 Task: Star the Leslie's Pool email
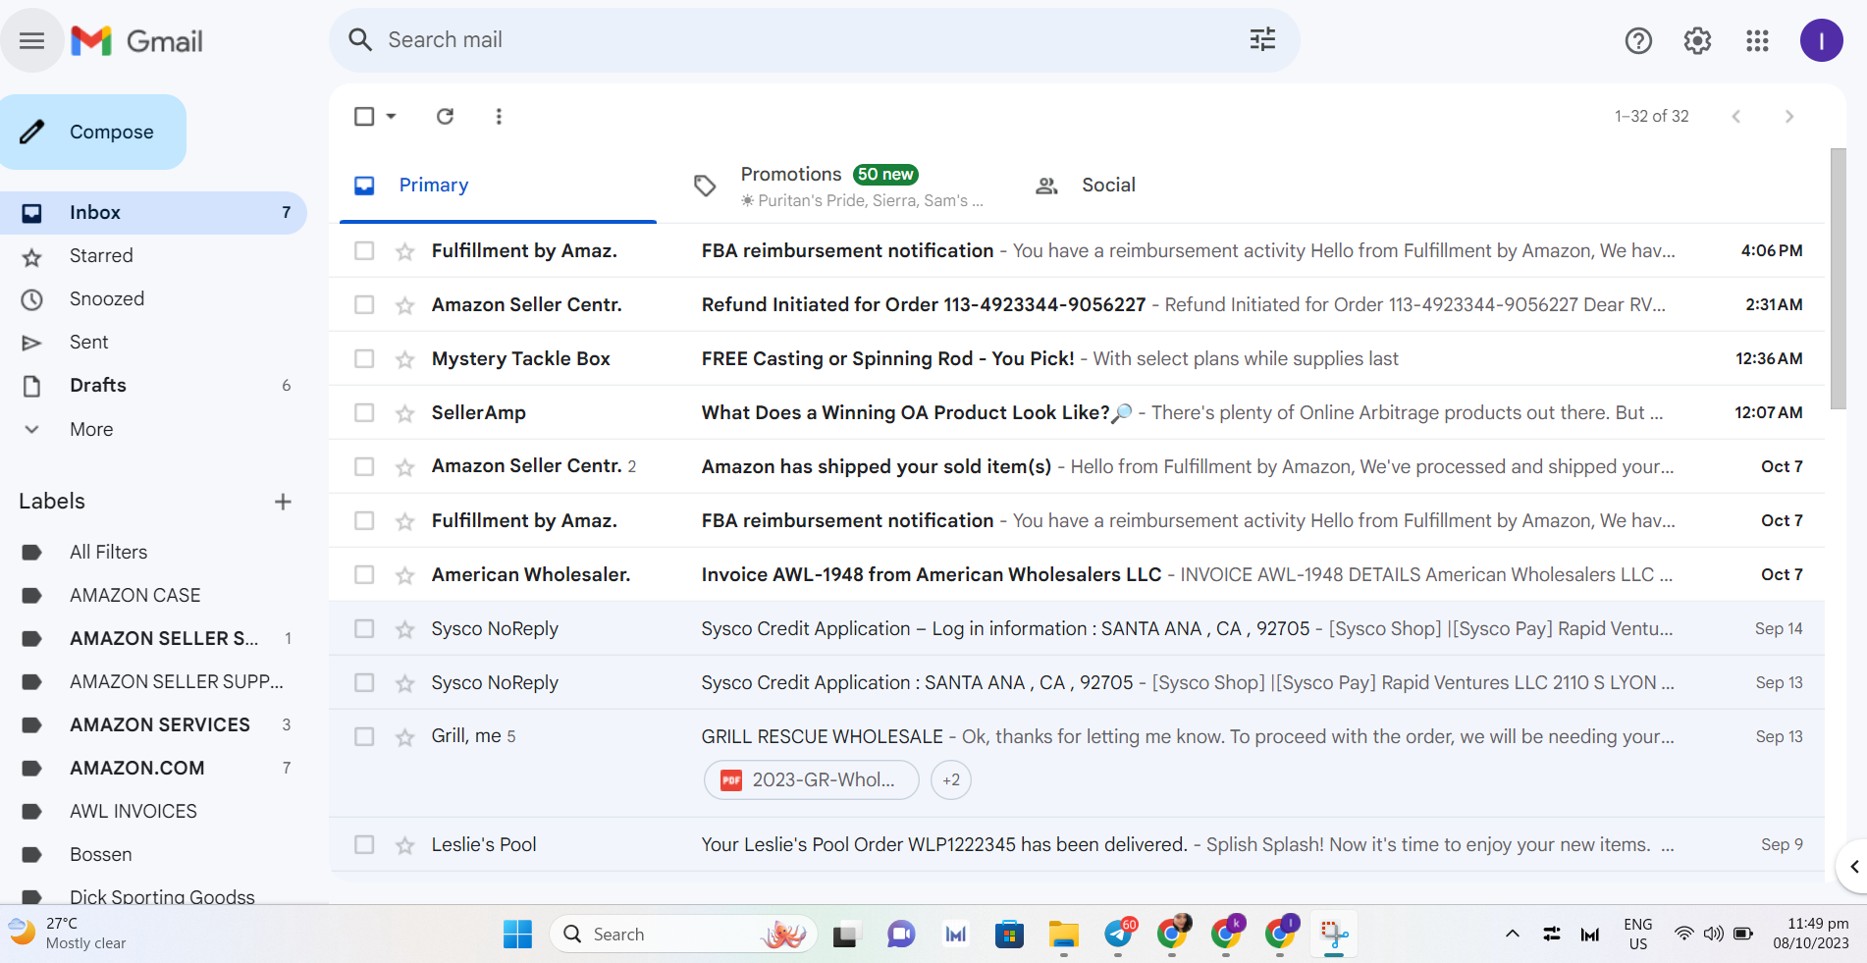pyautogui.click(x=404, y=845)
